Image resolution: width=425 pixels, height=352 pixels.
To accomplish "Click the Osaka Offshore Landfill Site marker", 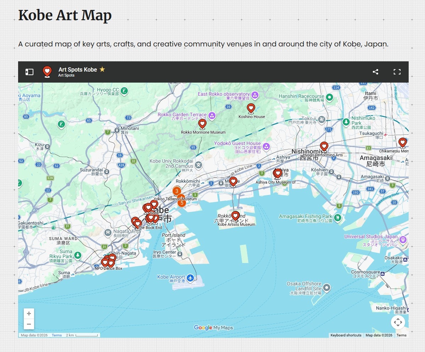I will pos(327,287).
